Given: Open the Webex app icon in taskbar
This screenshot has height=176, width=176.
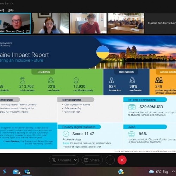Looking at the screenshot, I should coord(27,172).
